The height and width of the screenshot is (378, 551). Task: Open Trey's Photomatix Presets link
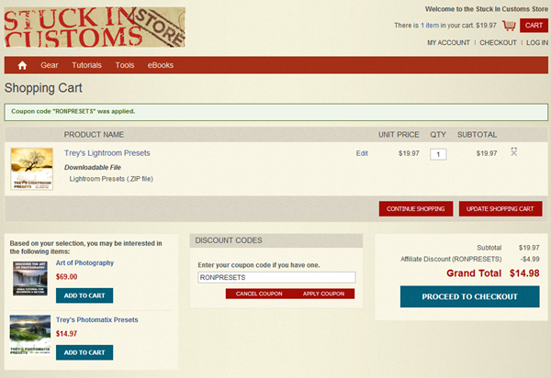point(97,319)
